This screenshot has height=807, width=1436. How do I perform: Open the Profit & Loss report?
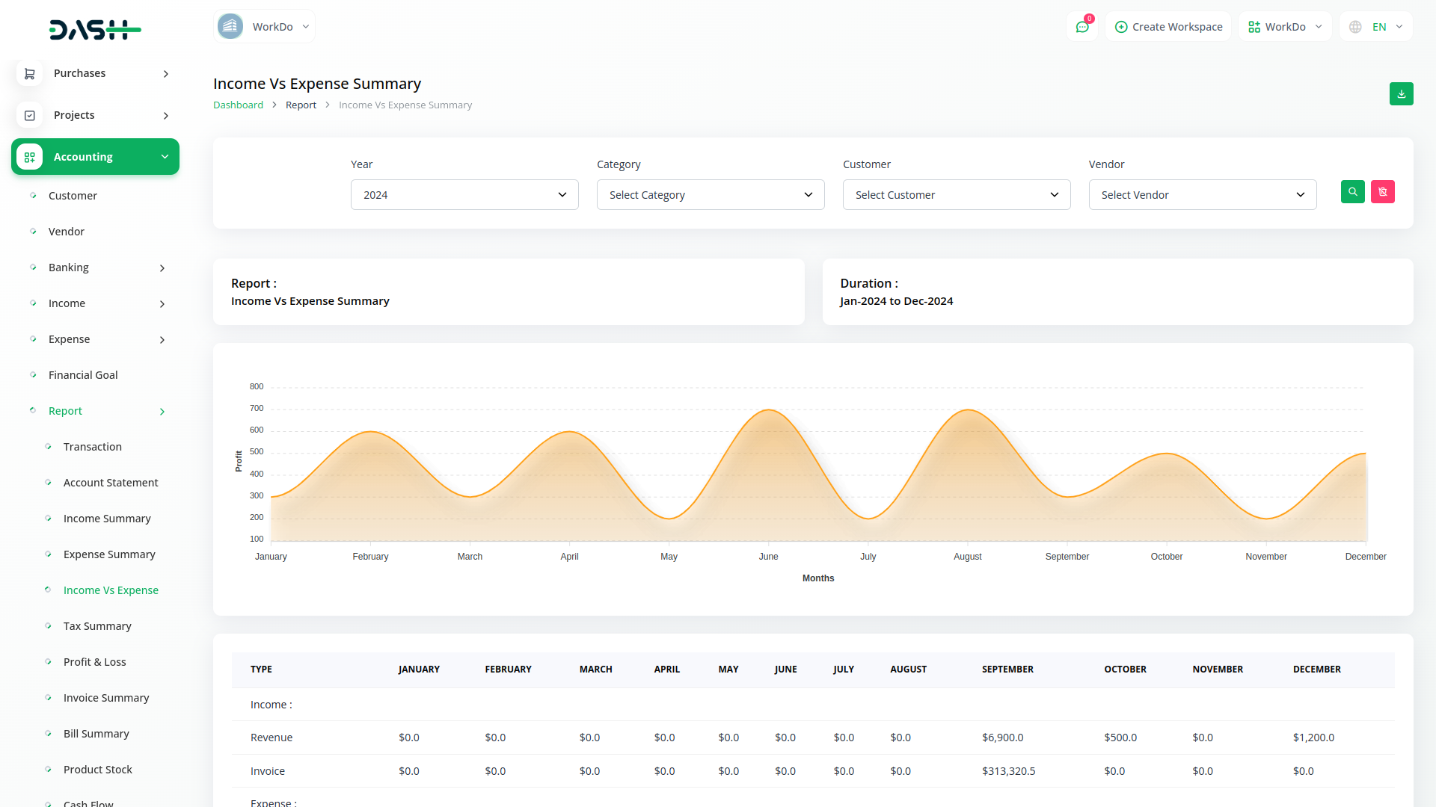[x=95, y=661]
